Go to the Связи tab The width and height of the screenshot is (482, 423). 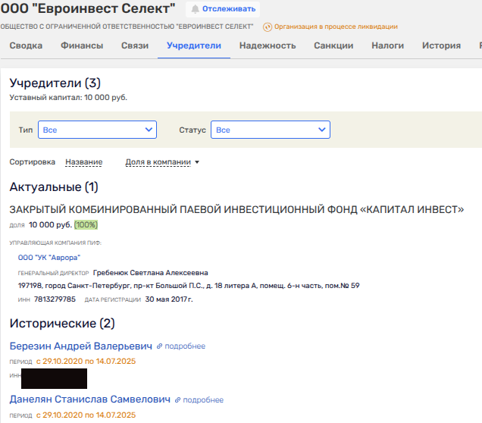tap(135, 45)
